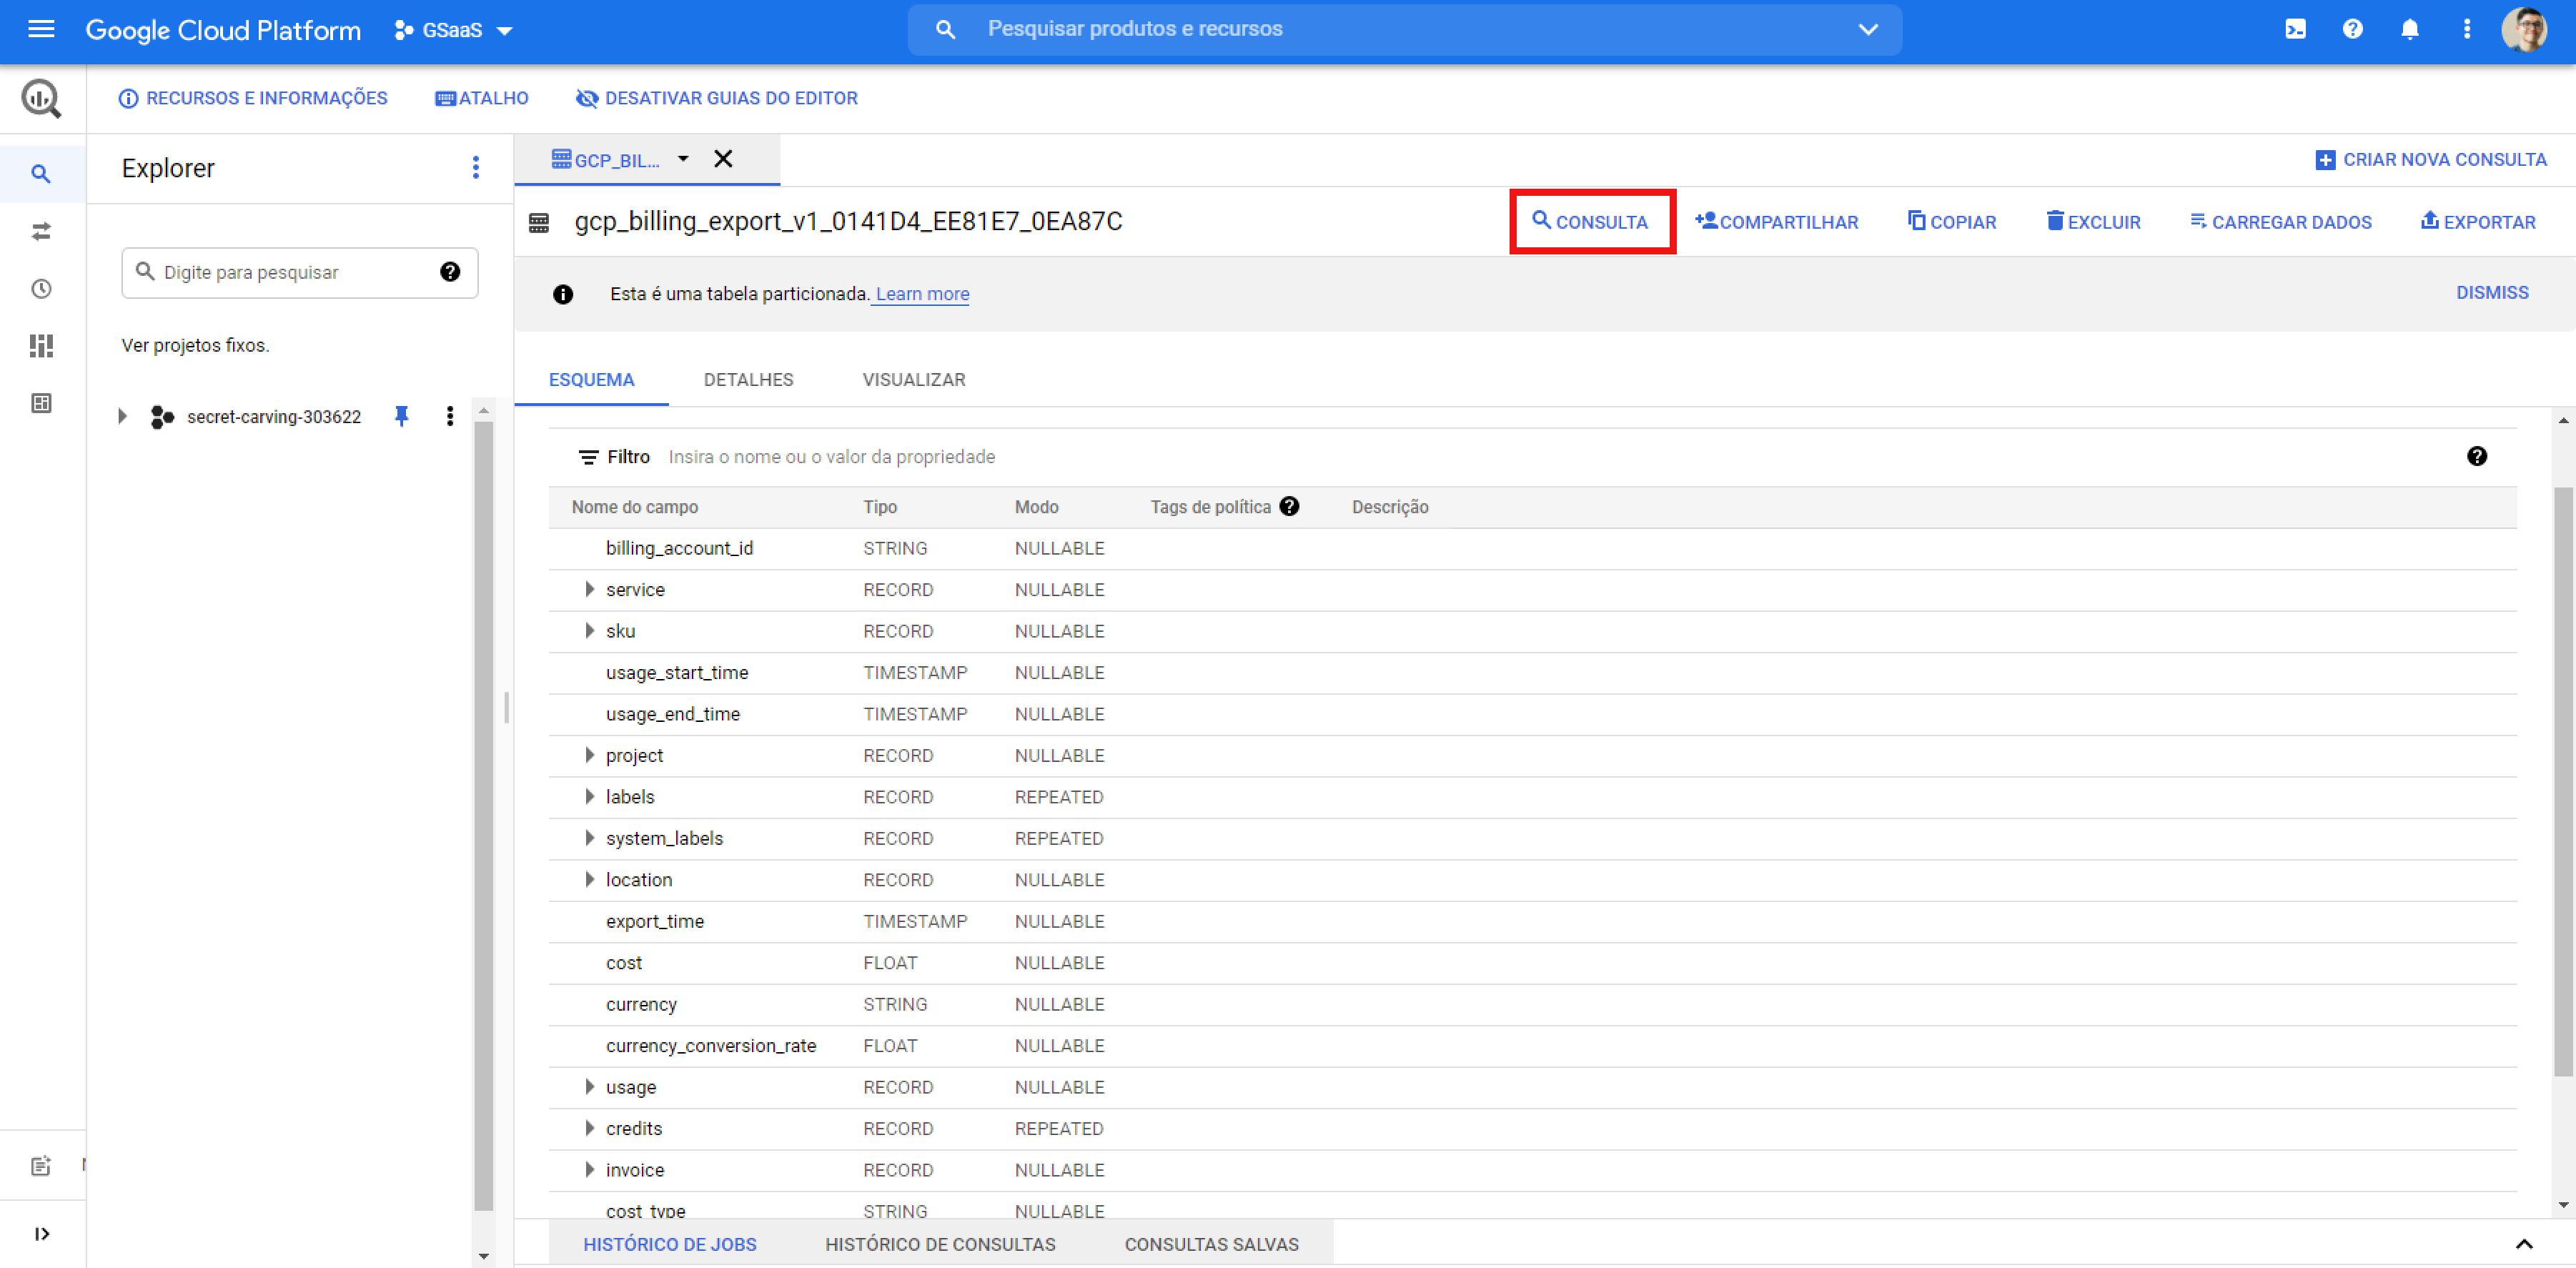Switch to the Detalhes tab
2576x1268 pixels.
(x=748, y=380)
